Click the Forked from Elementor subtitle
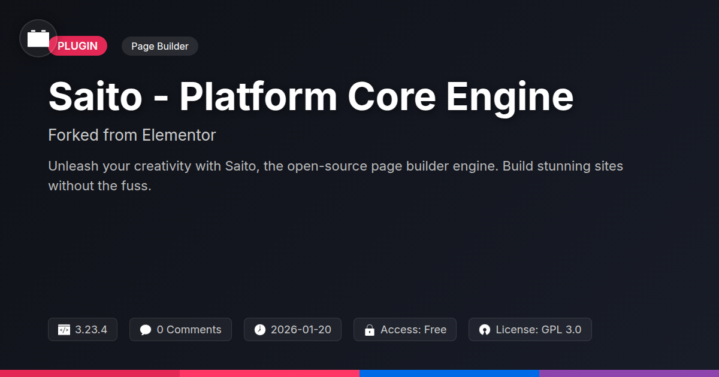This screenshot has width=719, height=377. 132,135
